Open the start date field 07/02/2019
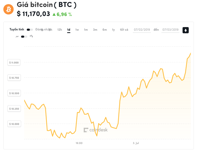Image resolution: width=198 pixels, height=153 pixels. pyautogui.click(x=142, y=30)
